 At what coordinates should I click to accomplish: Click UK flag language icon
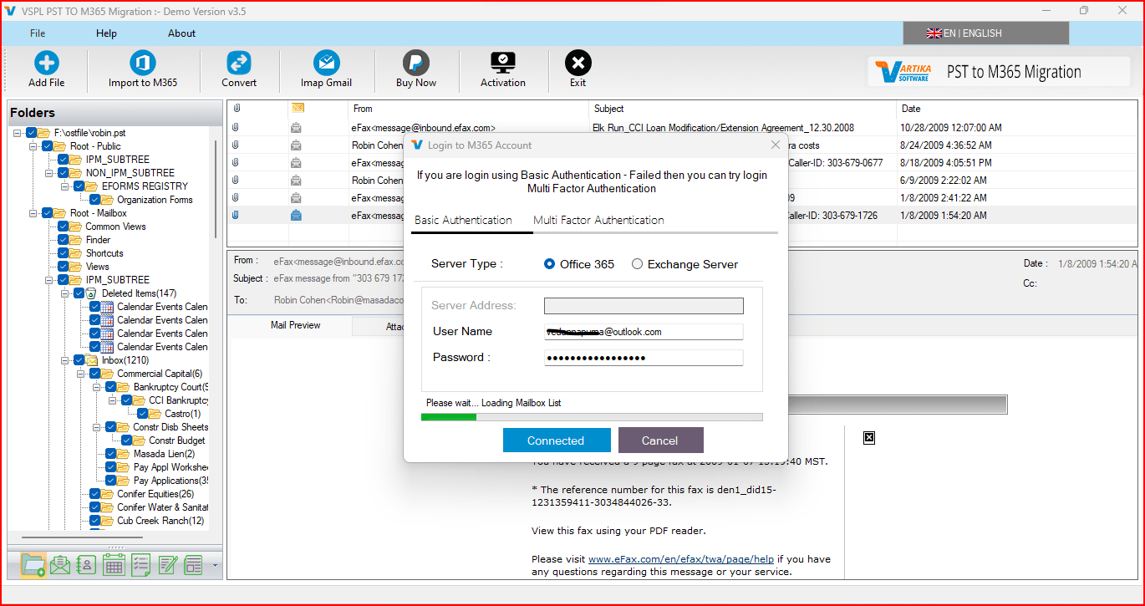coord(934,33)
